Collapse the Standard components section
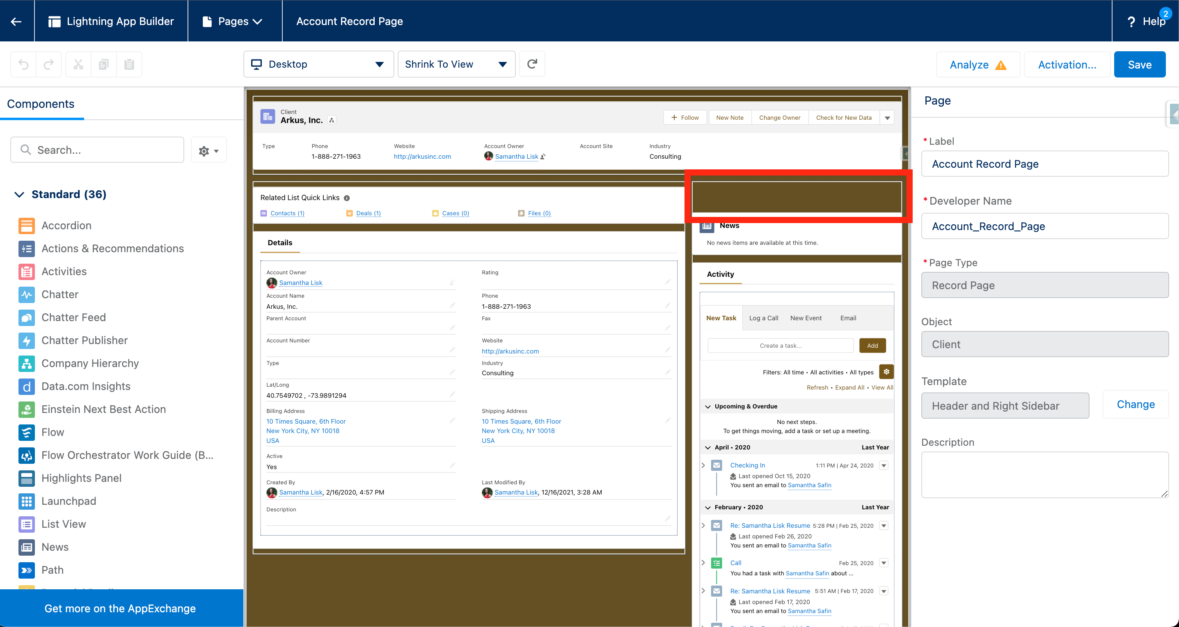The height and width of the screenshot is (627, 1179). (x=19, y=194)
